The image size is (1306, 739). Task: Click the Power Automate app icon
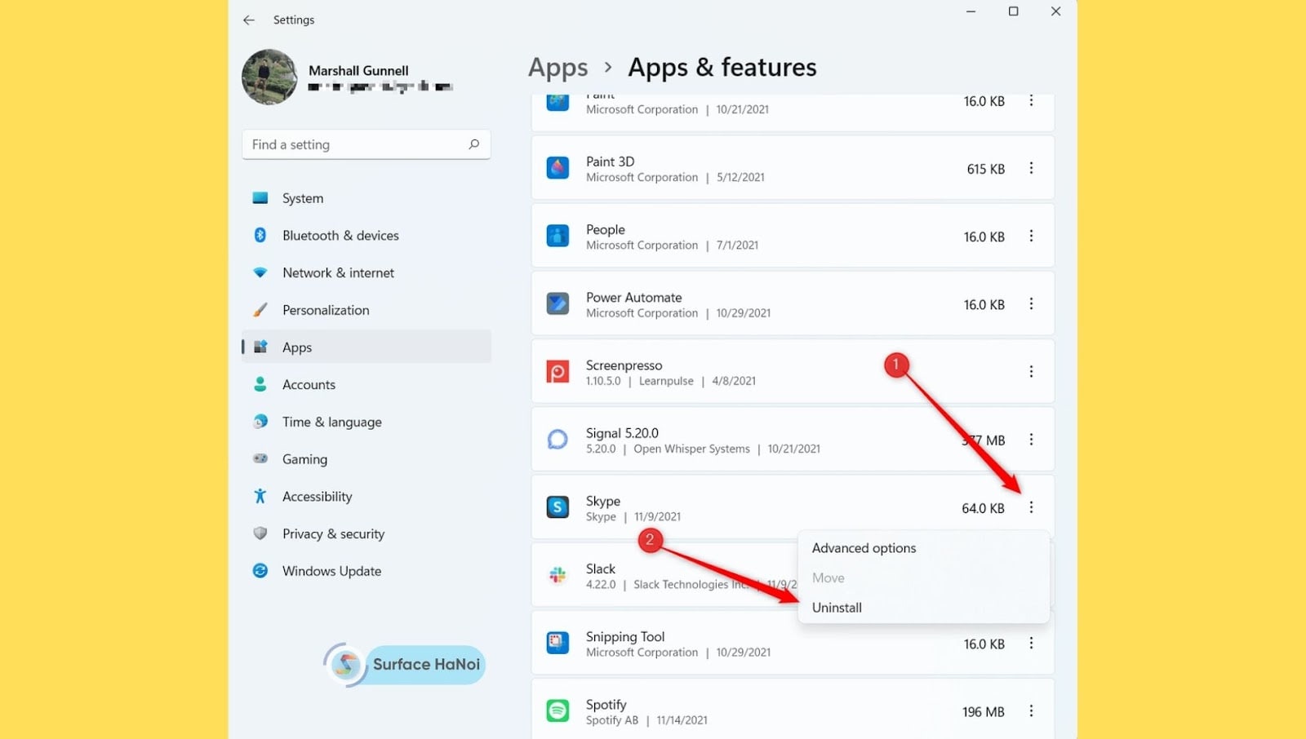click(x=557, y=303)
